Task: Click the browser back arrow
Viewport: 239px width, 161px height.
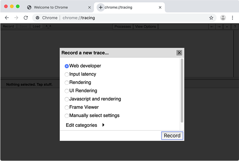Action: coord(7,18)
